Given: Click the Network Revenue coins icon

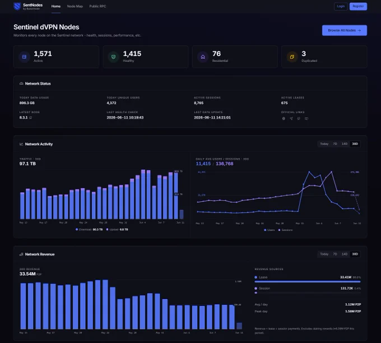Looking at the screenshot, I should pos(21,254).
